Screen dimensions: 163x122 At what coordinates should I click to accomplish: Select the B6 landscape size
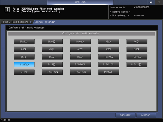80,57
